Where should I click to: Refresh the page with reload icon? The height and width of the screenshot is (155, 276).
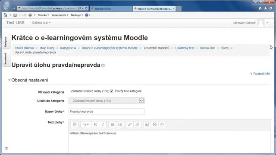(86, 9)
